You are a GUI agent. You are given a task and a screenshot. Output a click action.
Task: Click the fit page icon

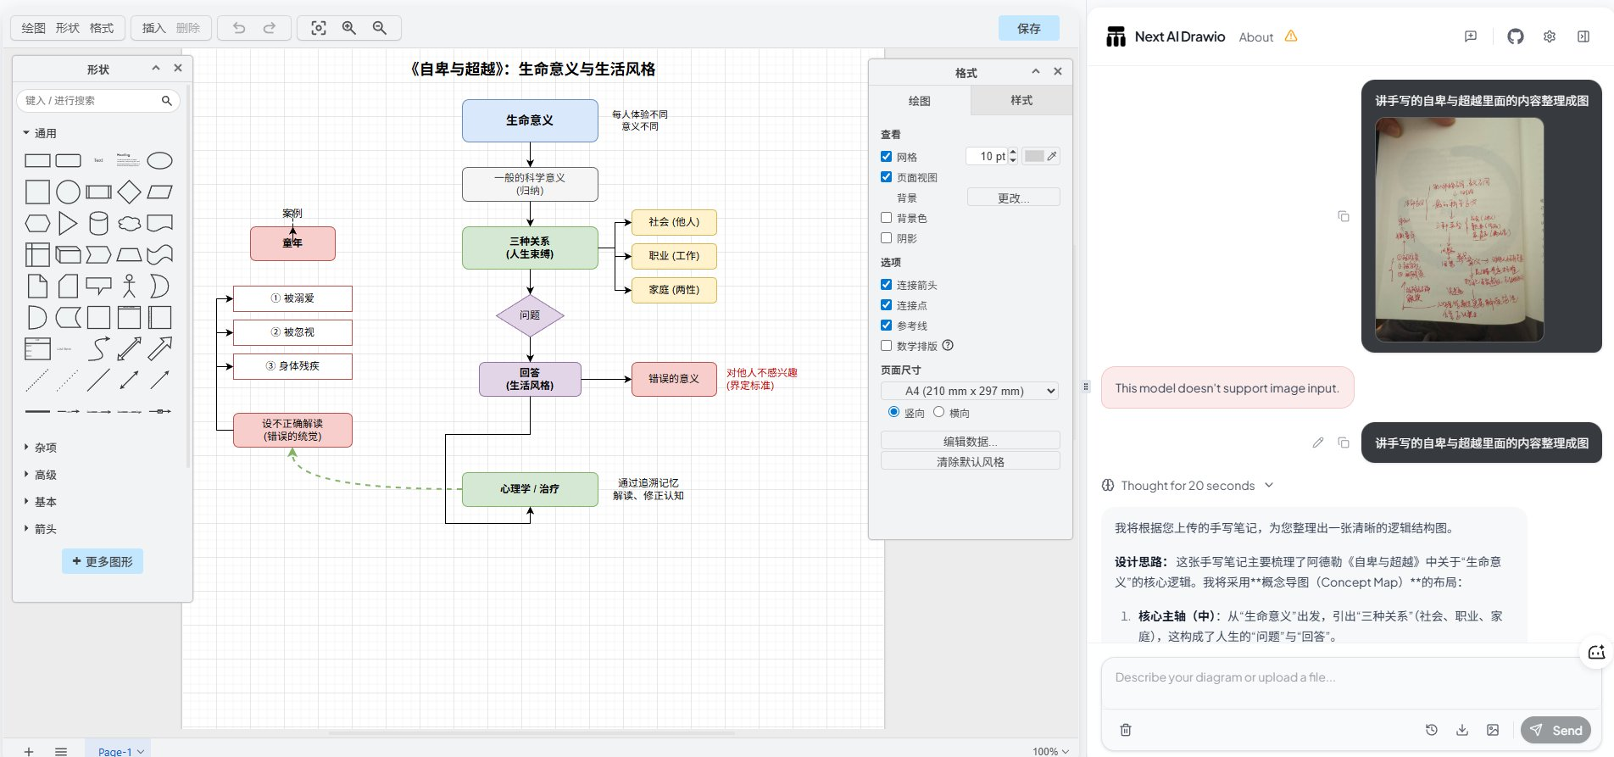click(319, 28)
